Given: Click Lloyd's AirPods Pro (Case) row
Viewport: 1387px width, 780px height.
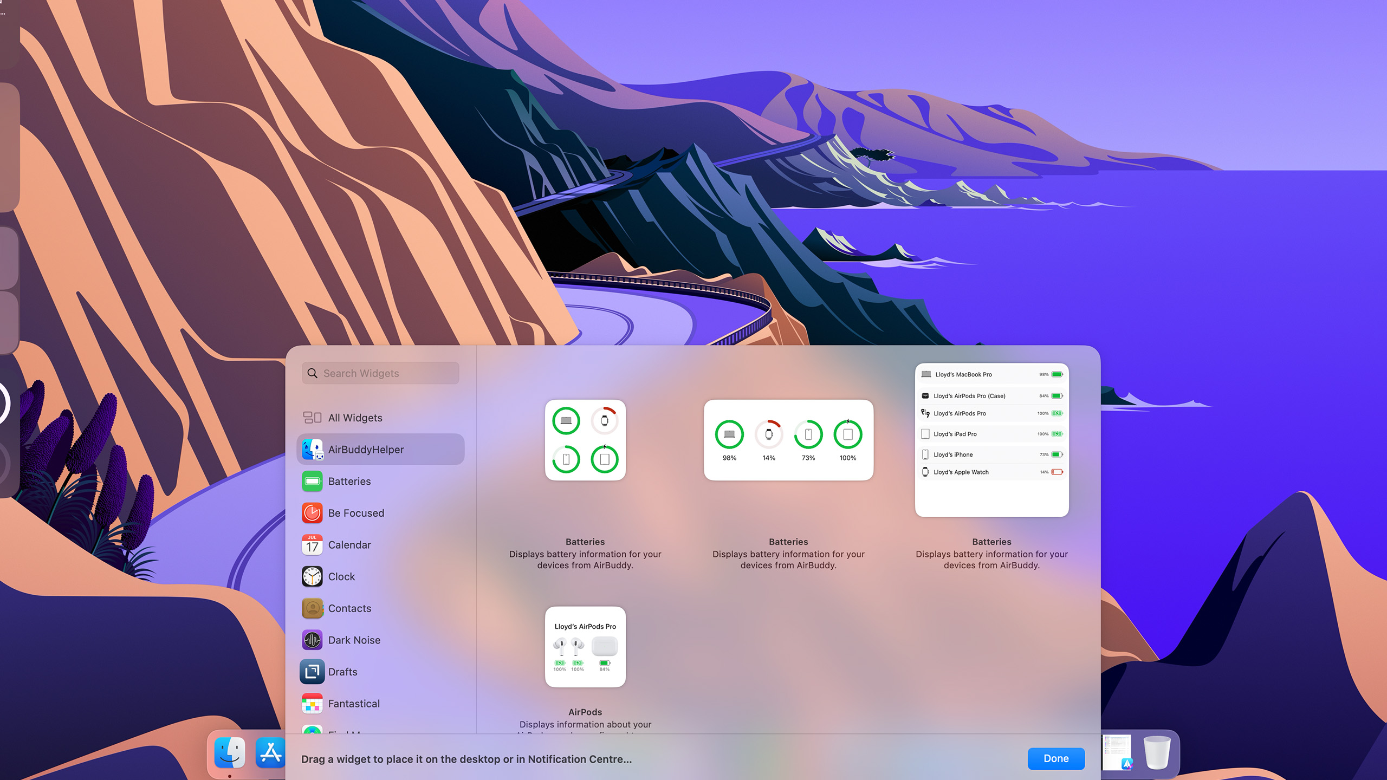Looking at the screenshot, I should tap(991, 396).
